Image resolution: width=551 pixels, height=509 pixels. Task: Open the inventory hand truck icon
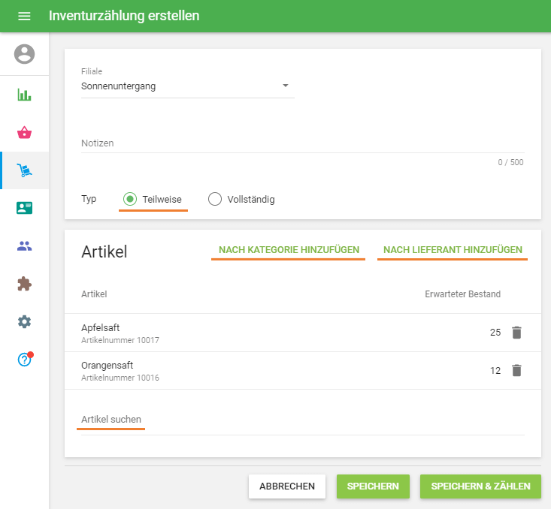click(x=25, y=171)
